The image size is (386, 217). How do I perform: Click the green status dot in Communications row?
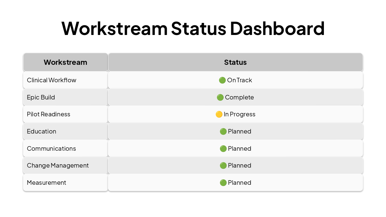click(x=223, y=149)
